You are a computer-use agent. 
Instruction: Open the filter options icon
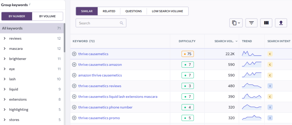[x=252, y=23]
